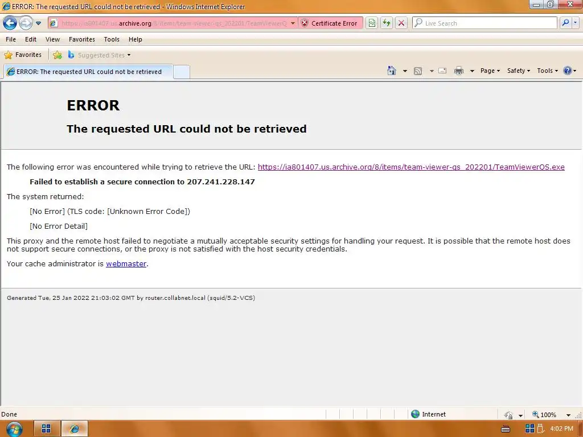Click '[No Error Detail]' text line
This screenshot has height=437, width=583.
59,226
